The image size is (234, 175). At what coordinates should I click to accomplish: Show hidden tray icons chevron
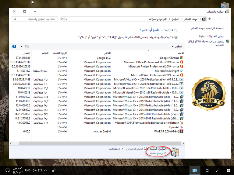pyautogui.click(x=45, y=170)
